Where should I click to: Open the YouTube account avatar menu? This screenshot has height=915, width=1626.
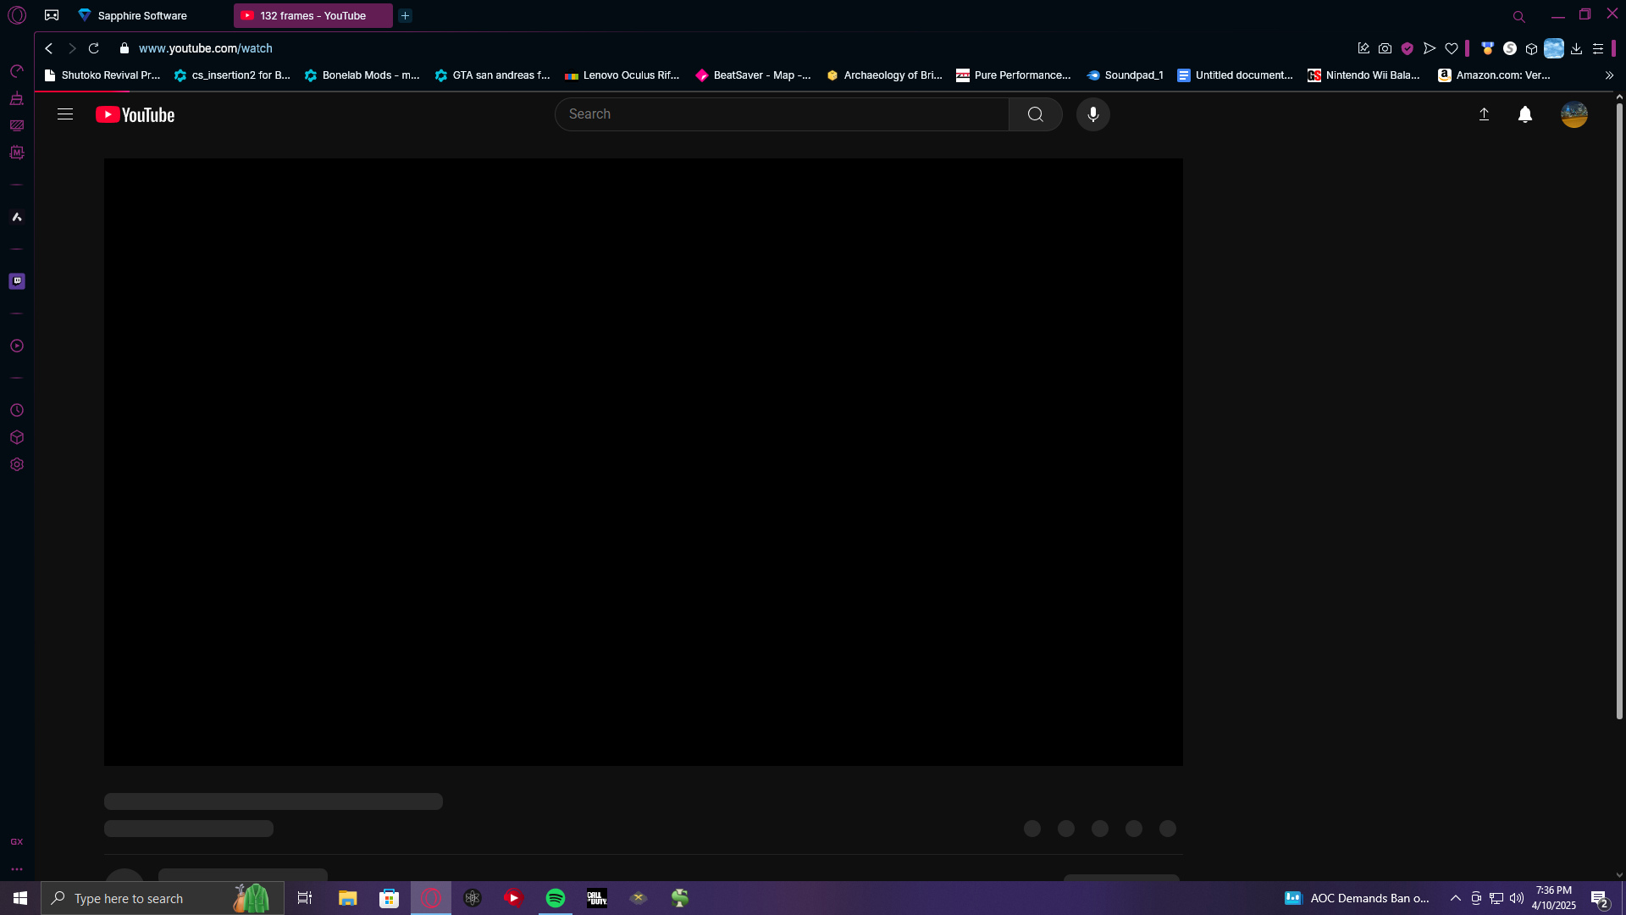click(1573, 114)
